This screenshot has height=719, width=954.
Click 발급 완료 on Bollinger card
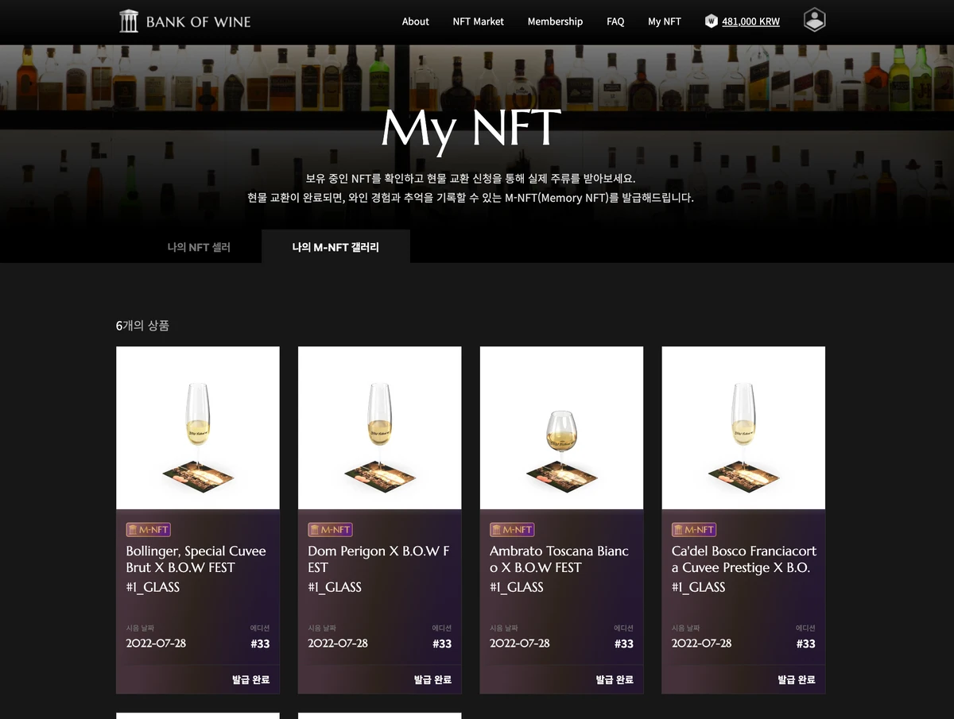(251, 679)
